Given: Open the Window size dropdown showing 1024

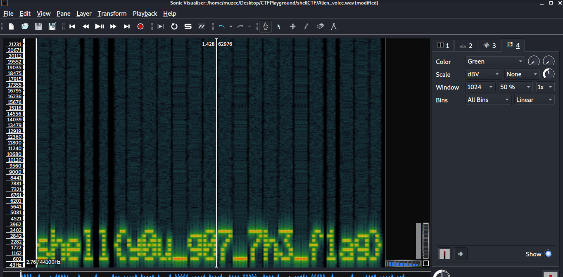Looking at the screenshot, I should (x=480, y=87).
